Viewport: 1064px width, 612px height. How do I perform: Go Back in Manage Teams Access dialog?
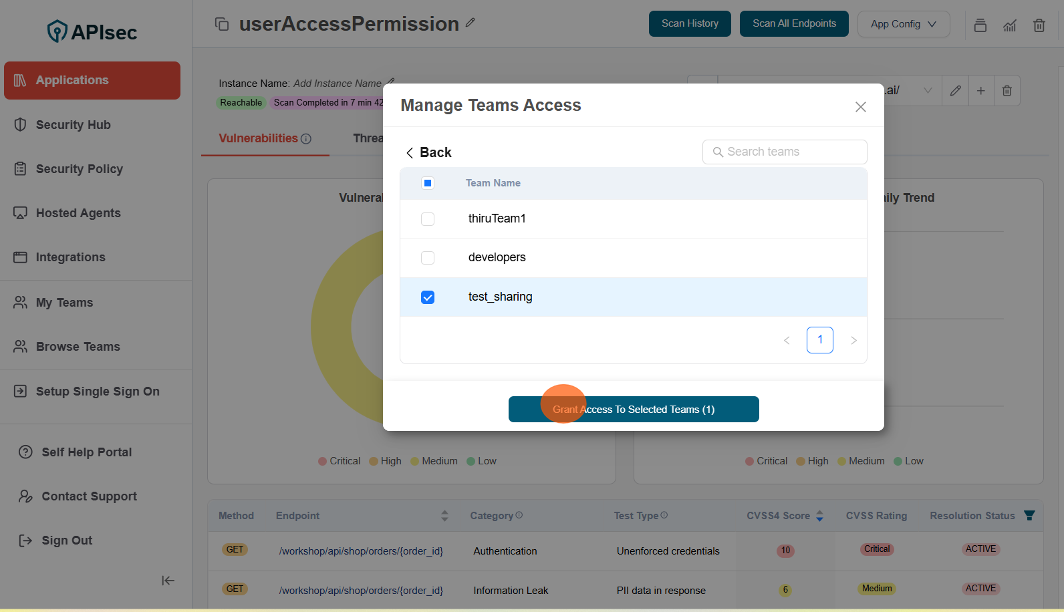pos(429,152)
